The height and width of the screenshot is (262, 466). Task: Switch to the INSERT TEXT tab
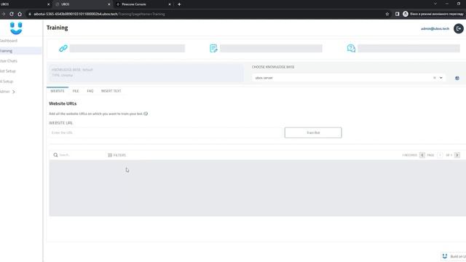coord(111,91)
